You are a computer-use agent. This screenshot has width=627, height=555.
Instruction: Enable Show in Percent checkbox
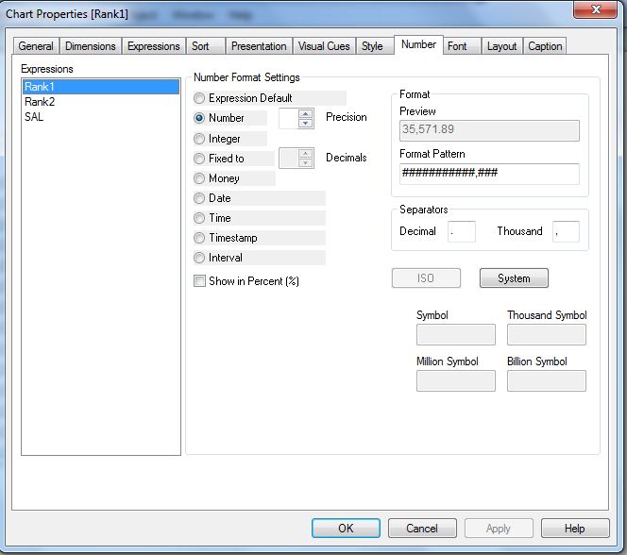coord(199,281)
